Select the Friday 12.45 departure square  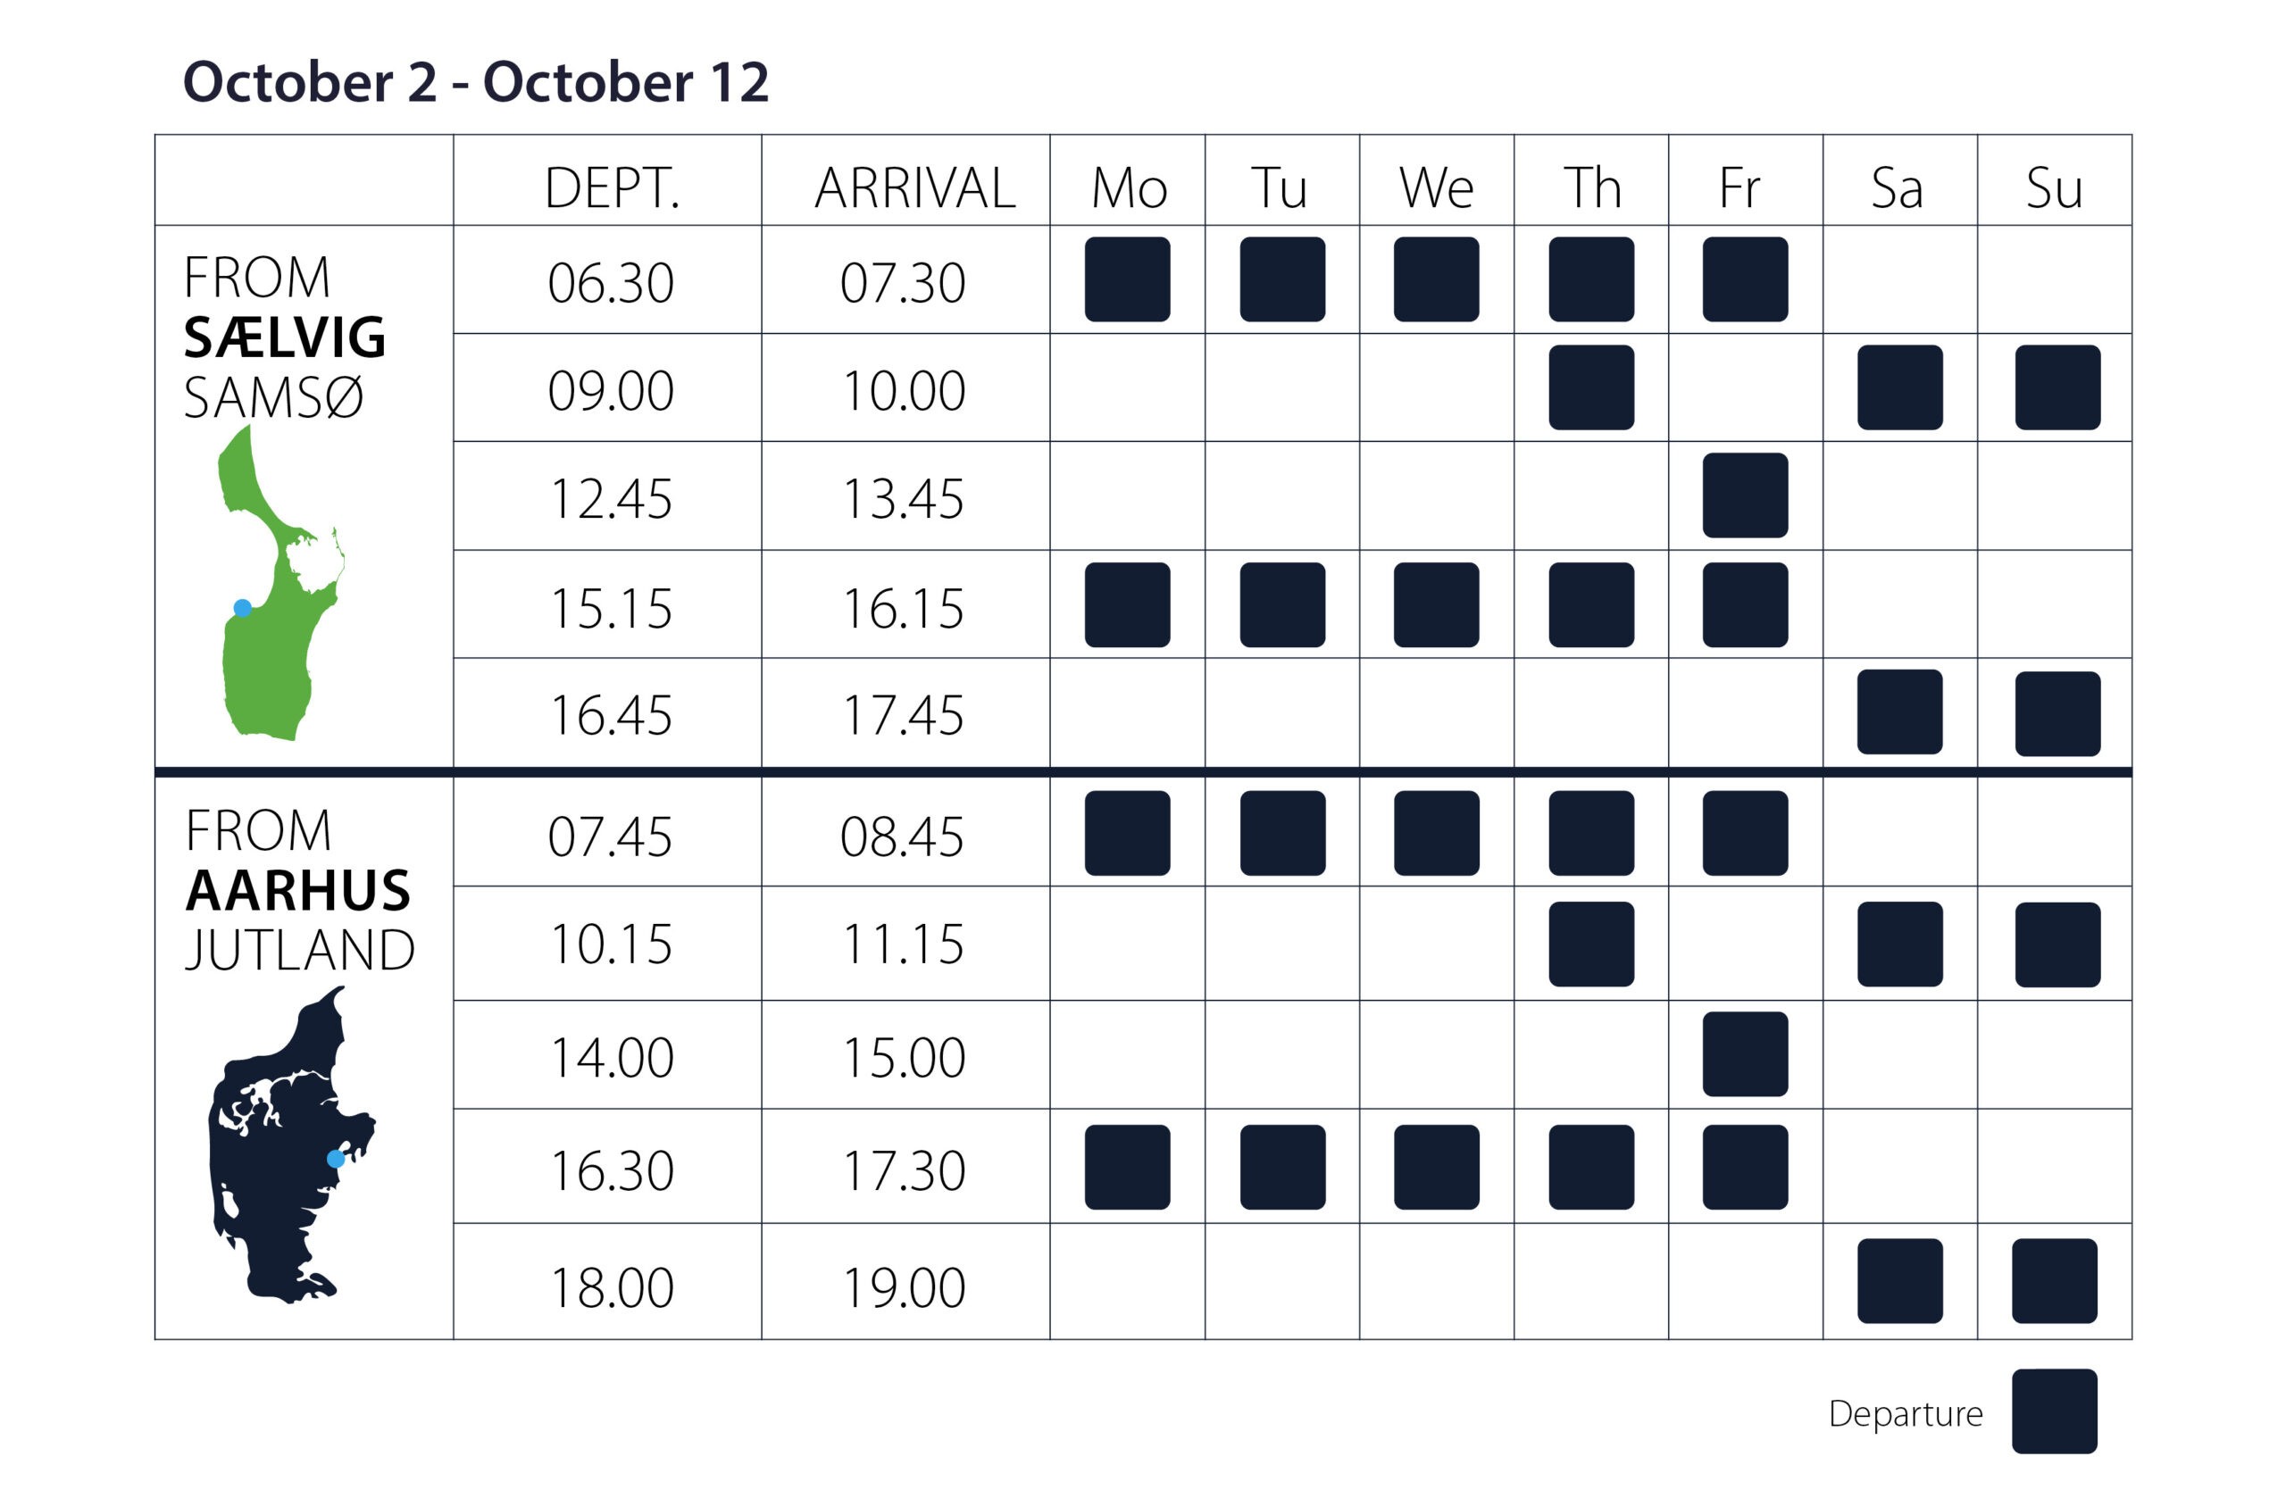click(1745, 495)
